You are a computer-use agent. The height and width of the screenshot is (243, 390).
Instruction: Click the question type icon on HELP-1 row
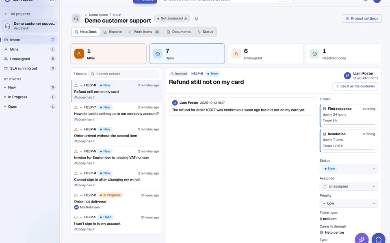tap(76, 217)
